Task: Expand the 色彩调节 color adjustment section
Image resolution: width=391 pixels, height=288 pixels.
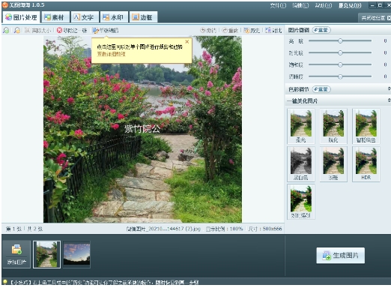Action: point(389,89)
